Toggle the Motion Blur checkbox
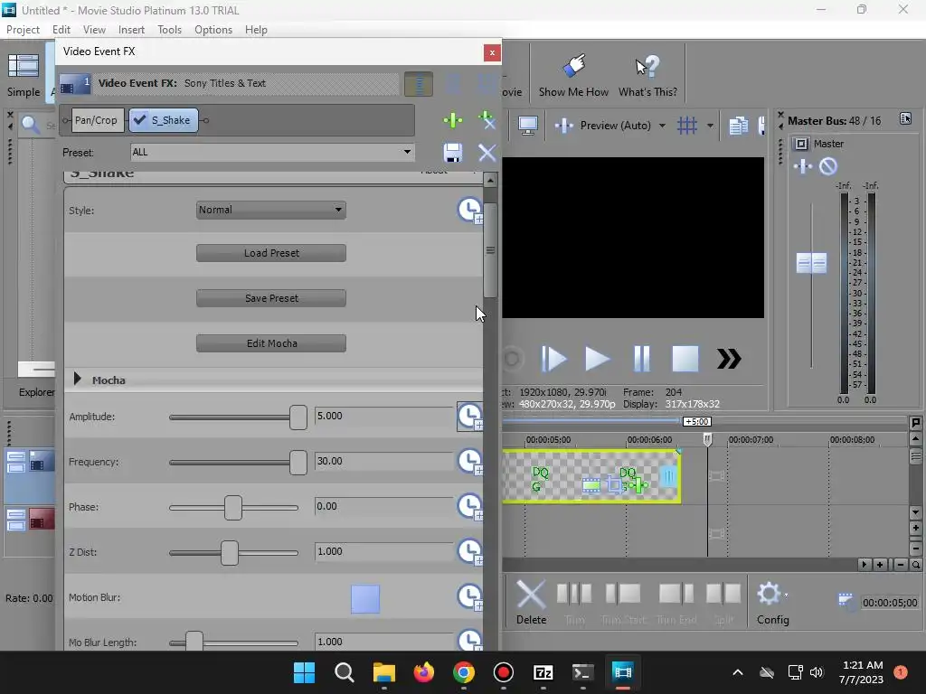This screenshot has height=694, width=926. pyautogui.click(x=365, y=599)
